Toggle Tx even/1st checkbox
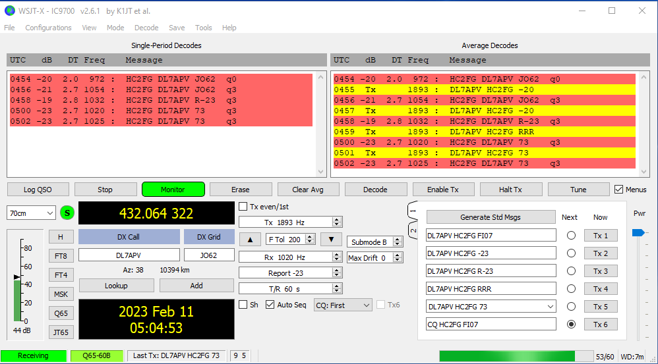 pyautogui.click(x=243, y=207)
